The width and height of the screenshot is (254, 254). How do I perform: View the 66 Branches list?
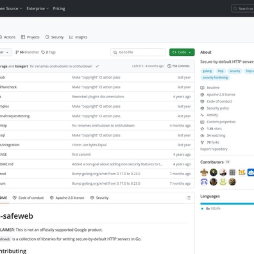[27, 52]
